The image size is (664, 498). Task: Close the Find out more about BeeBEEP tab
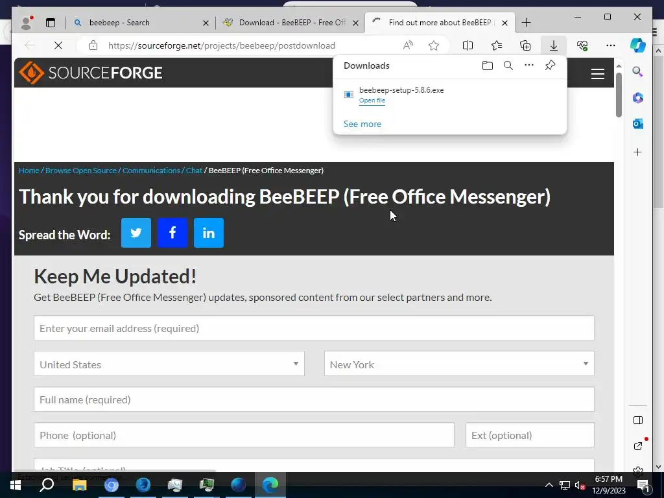[x=504, y=23]
